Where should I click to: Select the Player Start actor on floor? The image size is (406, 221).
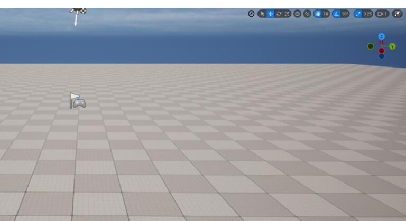pos(77,101)
